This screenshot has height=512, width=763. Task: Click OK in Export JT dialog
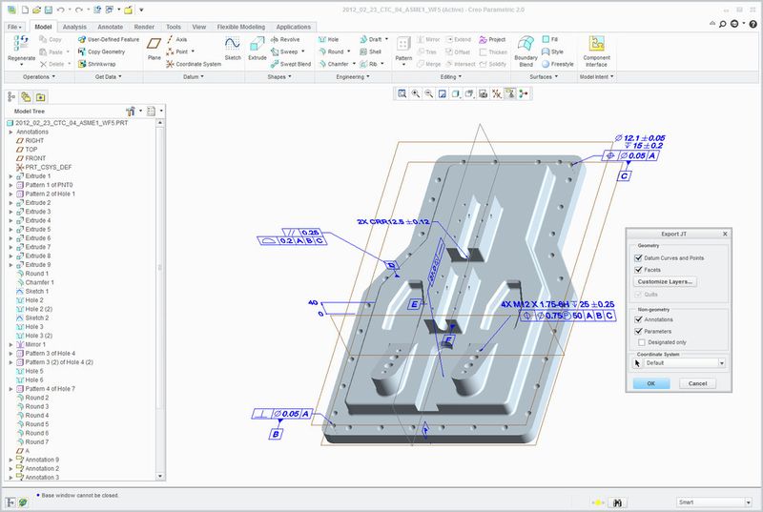651,383
